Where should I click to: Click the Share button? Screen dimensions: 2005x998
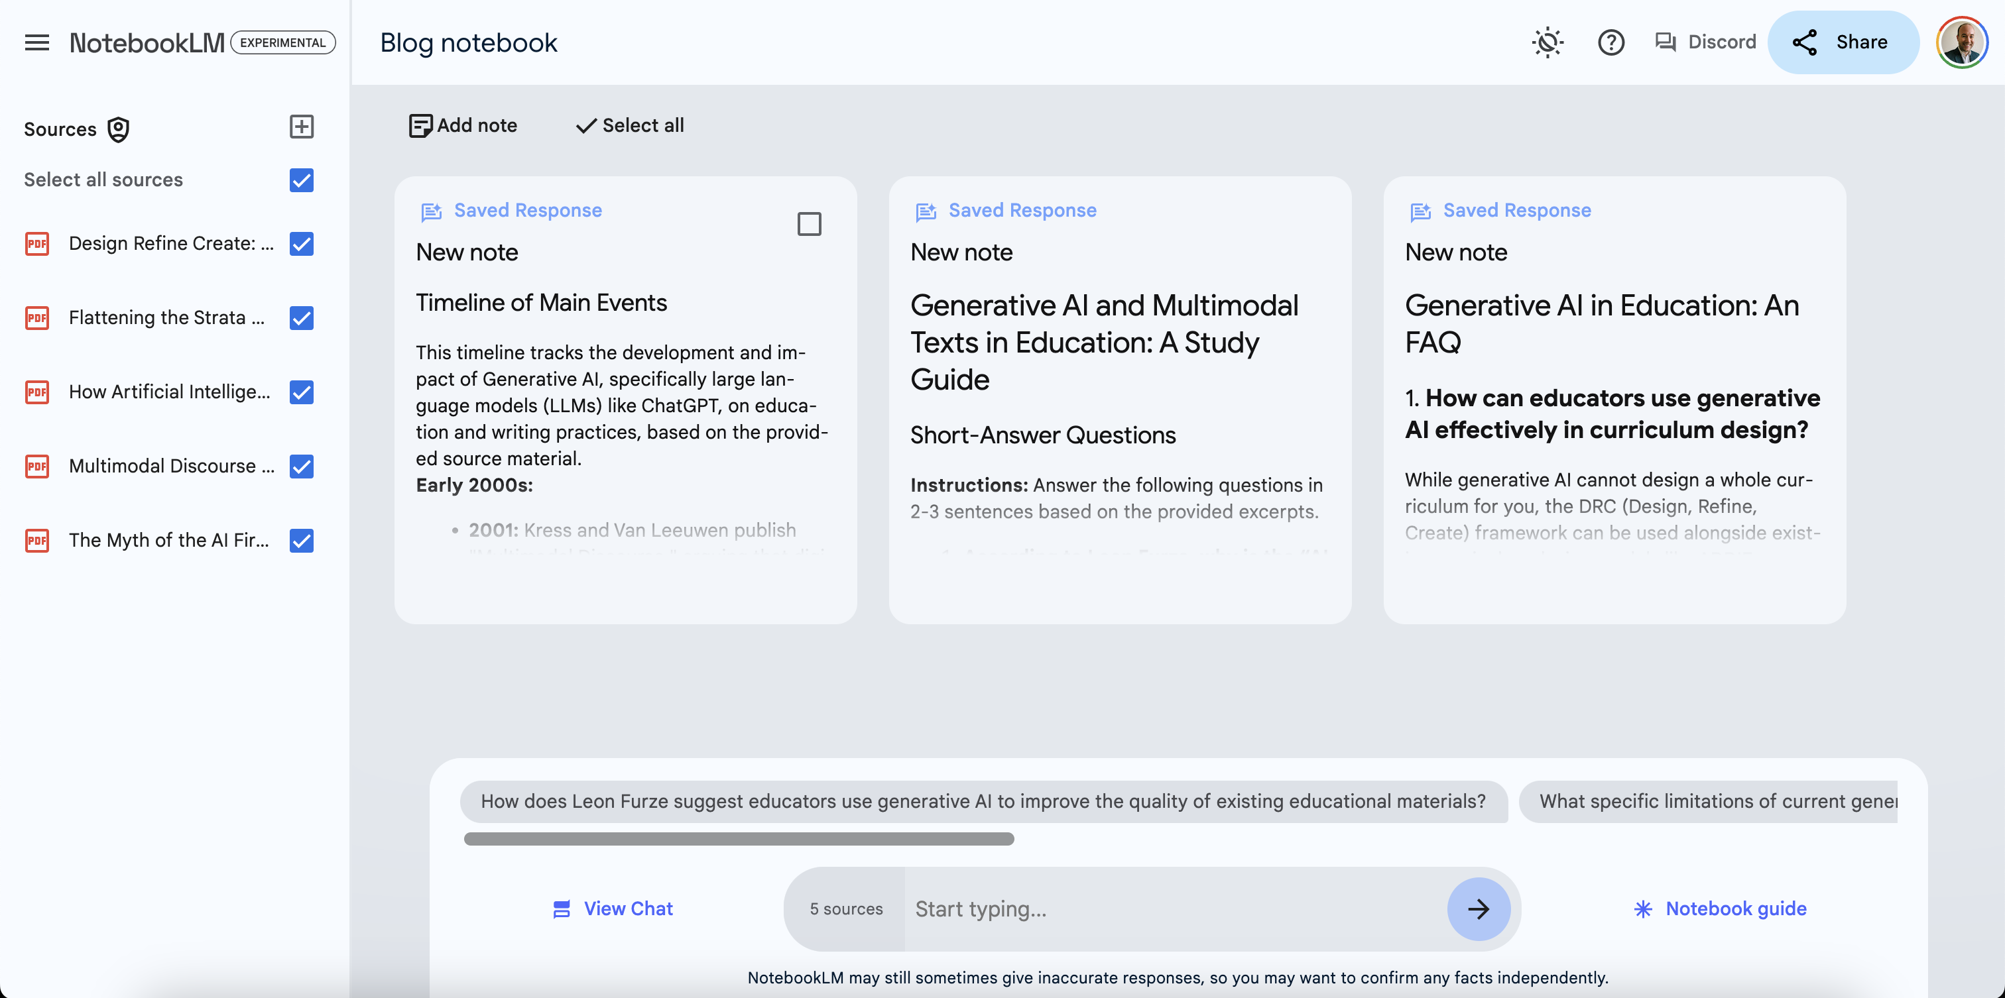1843,42
